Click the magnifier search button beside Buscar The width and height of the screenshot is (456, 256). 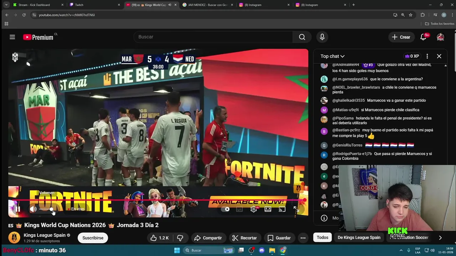click(x=302, y=37)
